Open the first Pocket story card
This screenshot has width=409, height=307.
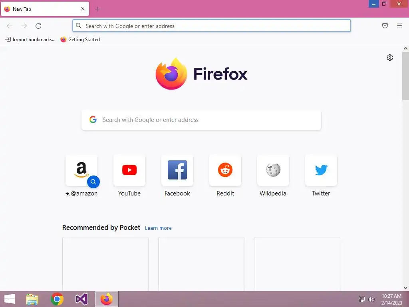pyautogui.click(x=105, y=264)
